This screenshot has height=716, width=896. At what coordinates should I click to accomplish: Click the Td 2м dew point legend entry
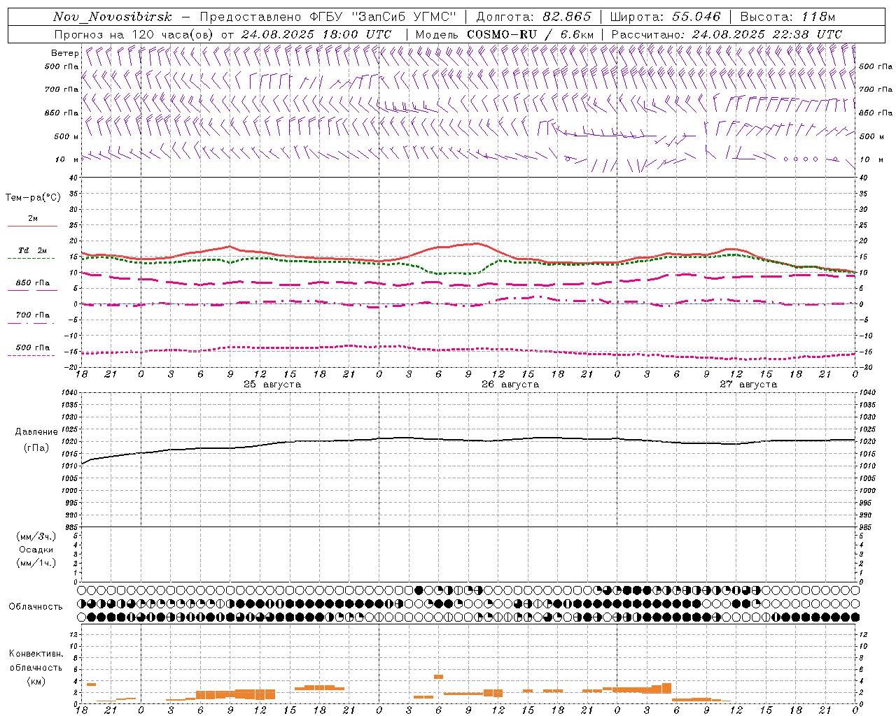tap(33, 250)
